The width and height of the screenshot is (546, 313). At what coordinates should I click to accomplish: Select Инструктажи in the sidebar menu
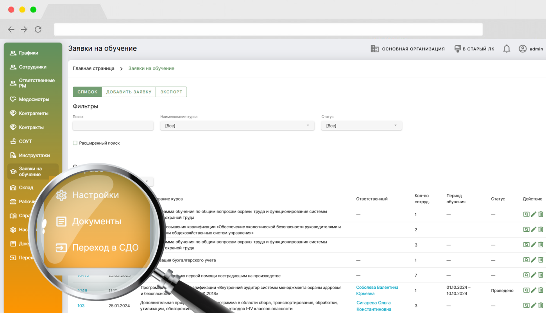(34, 156)
